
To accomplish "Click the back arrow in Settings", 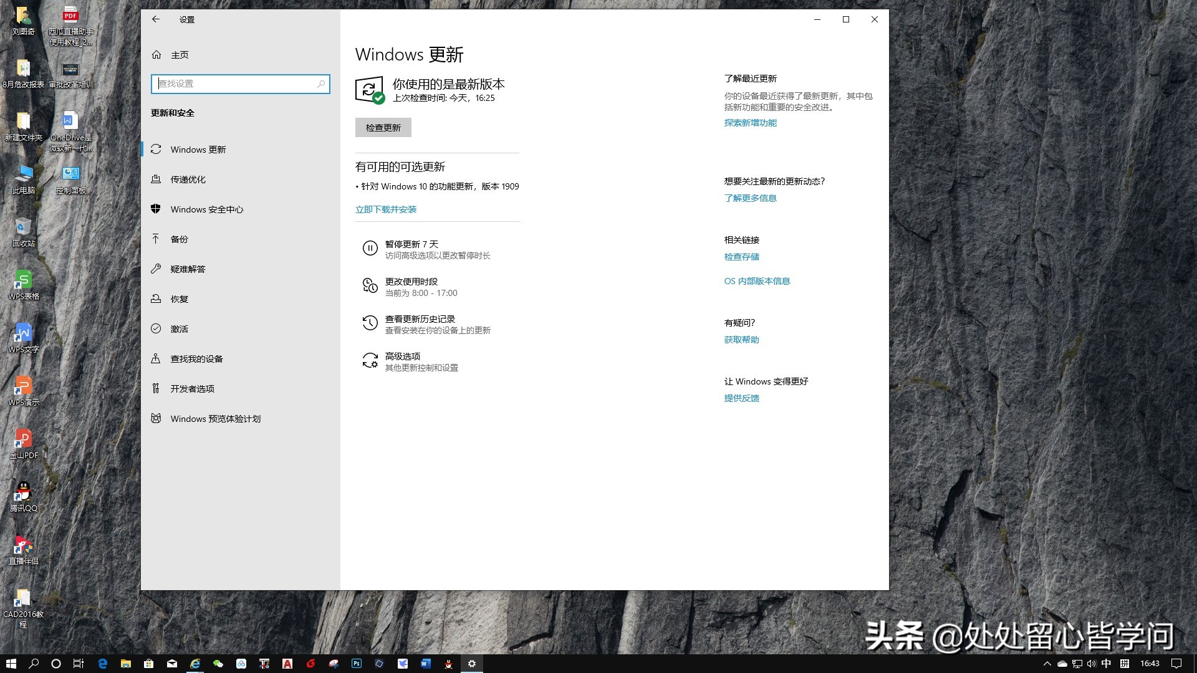I will tap(156, 19).
